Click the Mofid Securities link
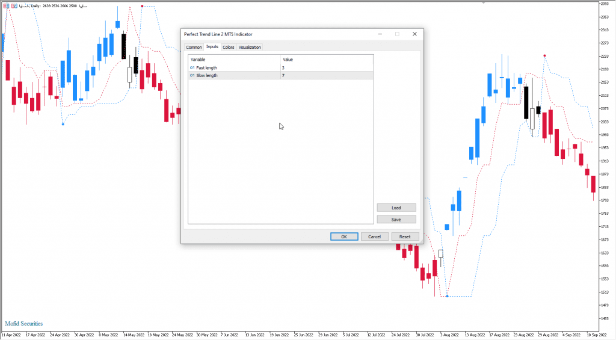The image size is (616, 340). click(x=24, y=324)
